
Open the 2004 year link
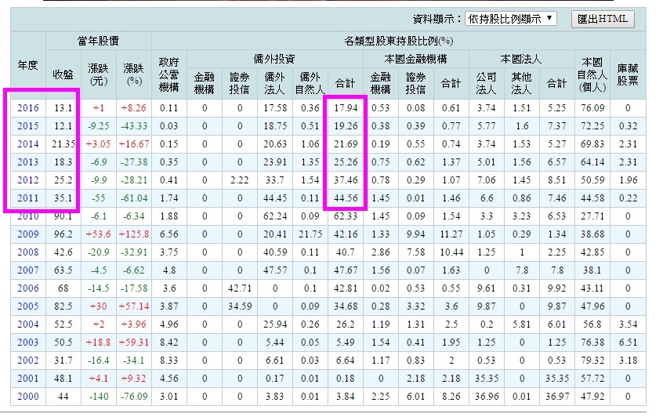tap(28, 325)
